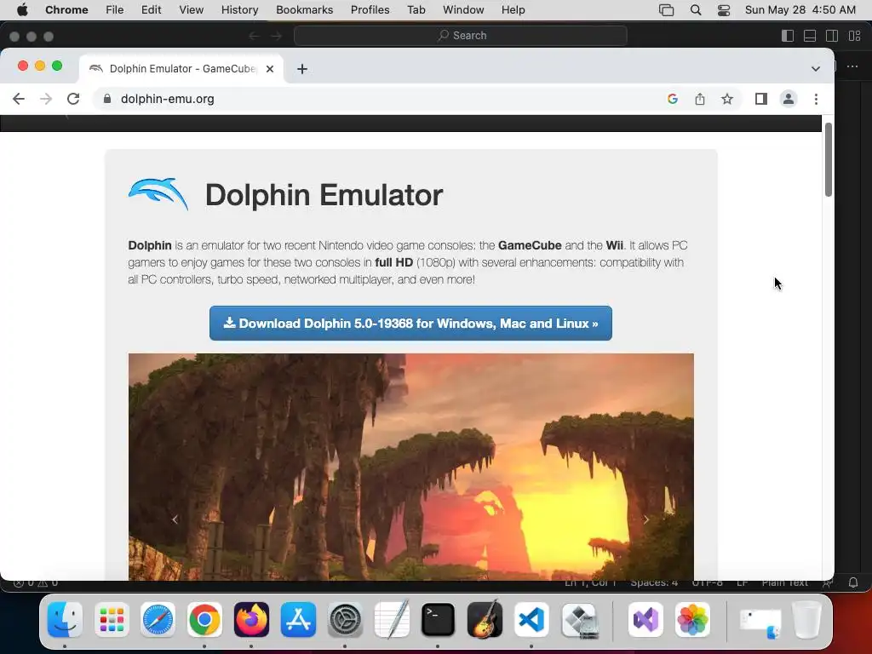Show previous carousel screenshot
Screen dimensions: 872x654
(x=175, y=519)
